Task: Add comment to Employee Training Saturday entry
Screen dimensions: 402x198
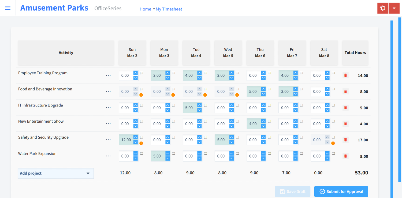Action: pos(333,73)
